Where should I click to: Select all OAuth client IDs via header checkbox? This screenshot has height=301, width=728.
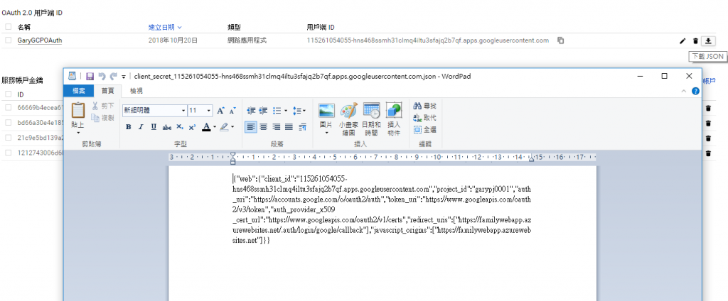[9, 28]
